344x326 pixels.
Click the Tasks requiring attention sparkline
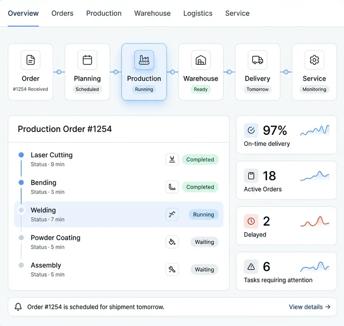coord(315,267)
